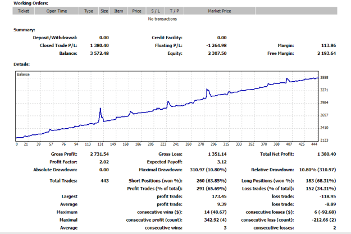Screen dimensions: 351x234
Task: Select the average loss trade value -8.89
Action: point(330,204)
